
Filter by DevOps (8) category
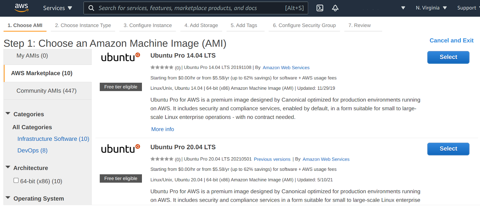[32, 151]
